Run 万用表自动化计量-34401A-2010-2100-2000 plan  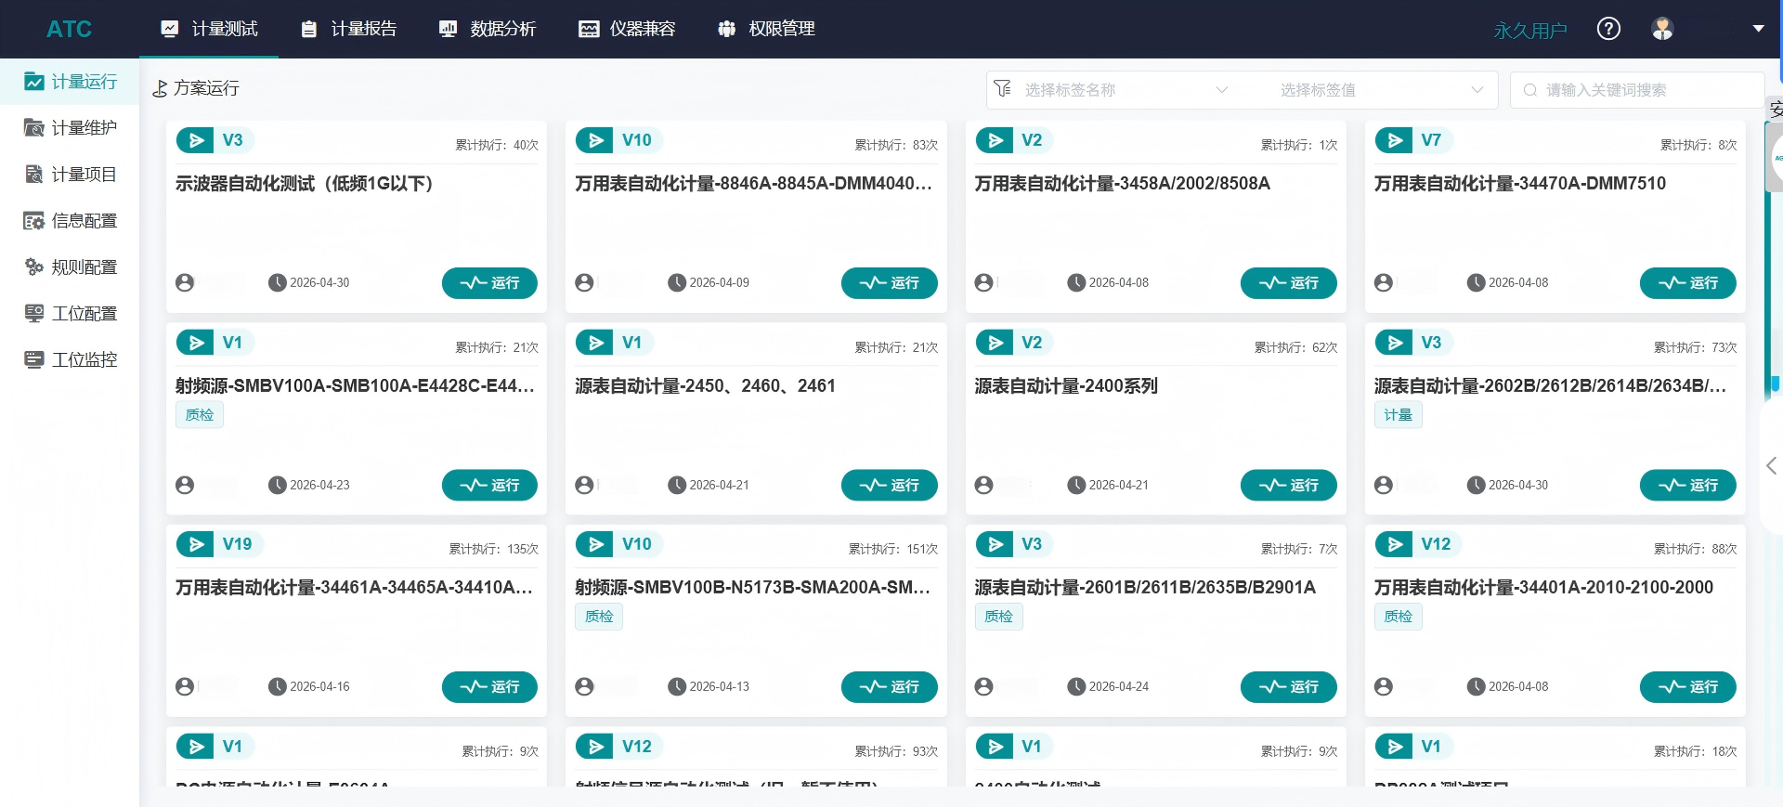[1687, 687]
